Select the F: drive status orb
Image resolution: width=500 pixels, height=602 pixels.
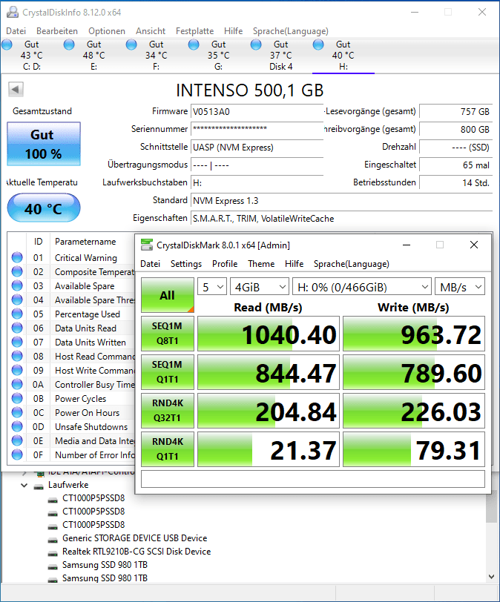click(x=131, y=45)
